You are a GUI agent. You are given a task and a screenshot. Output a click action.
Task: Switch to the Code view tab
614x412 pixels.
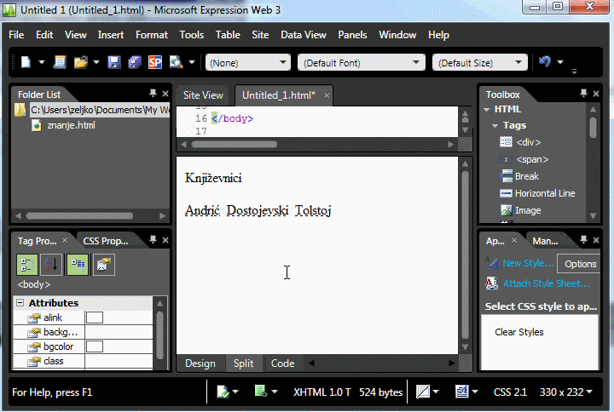tap(282, 363)
